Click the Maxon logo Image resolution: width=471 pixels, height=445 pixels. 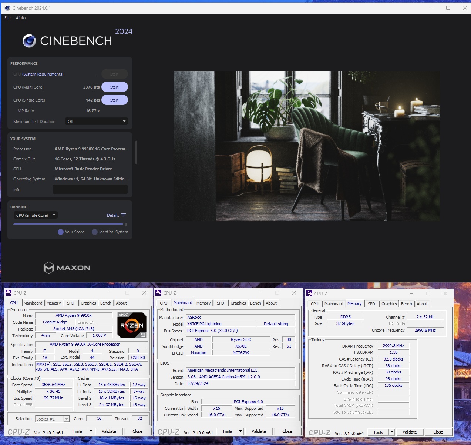coord(67,268)
